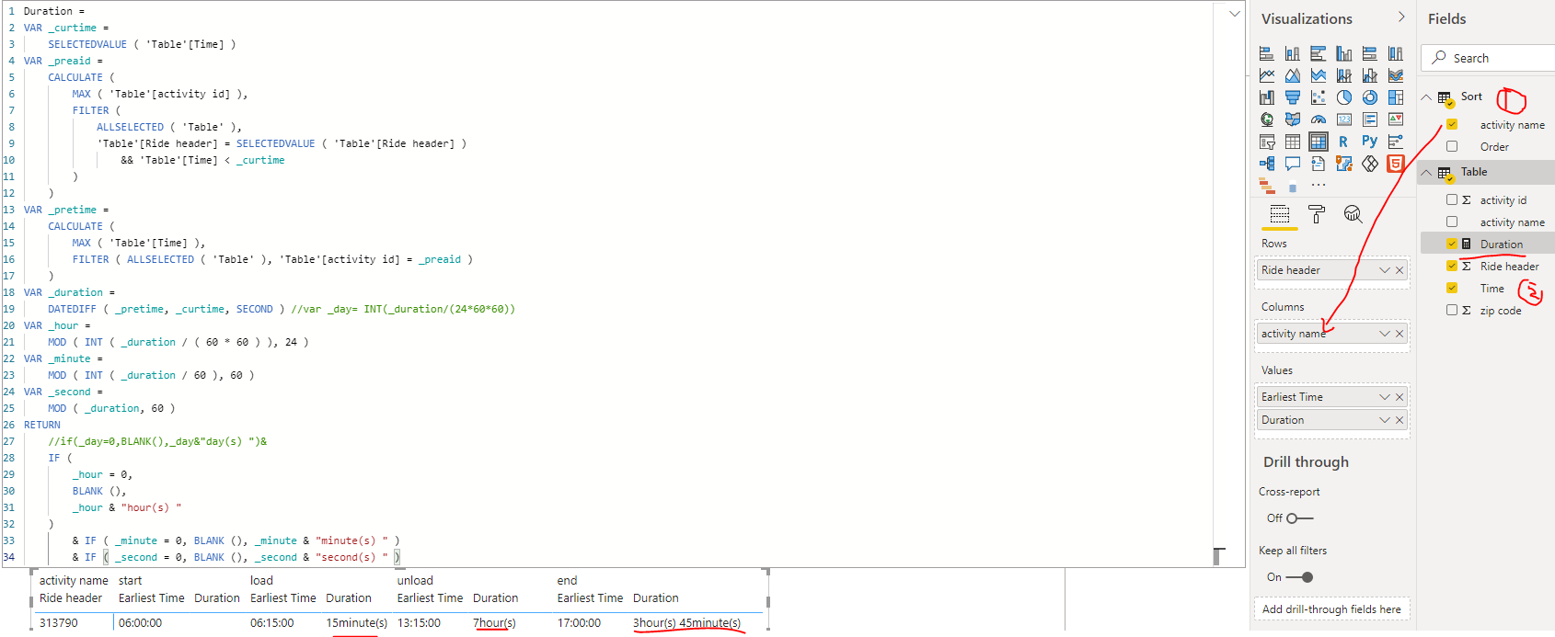Select the scatter chart visual
1555x637 pixels.
click(1319, 97)
